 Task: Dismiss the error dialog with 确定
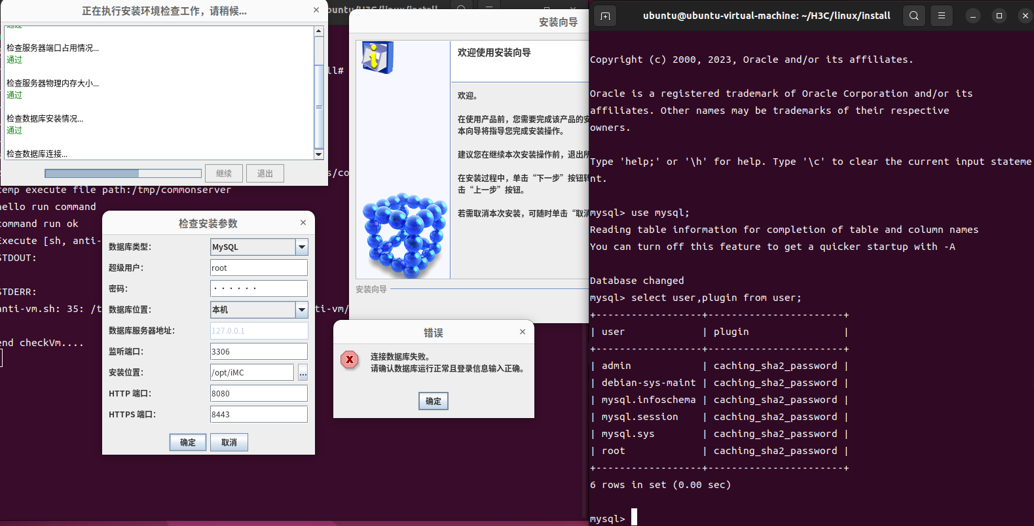[x=434, y=401]
